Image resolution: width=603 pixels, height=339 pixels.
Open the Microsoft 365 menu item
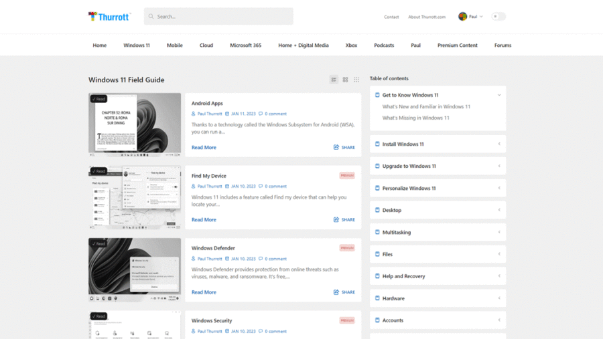click(x=245, y=45)
